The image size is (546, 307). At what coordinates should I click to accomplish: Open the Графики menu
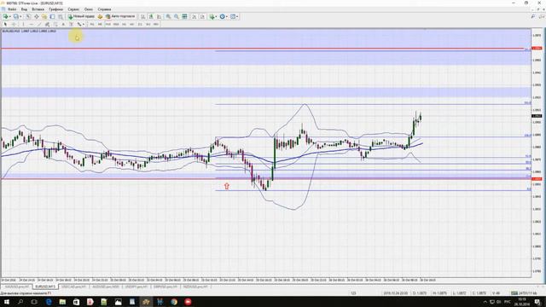(55, 9)
